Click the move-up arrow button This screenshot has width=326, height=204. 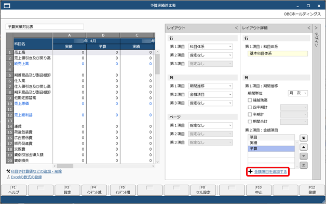[x=304, y=147]
